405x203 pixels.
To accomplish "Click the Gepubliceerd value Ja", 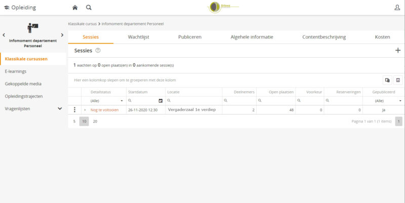I will (x=384, y=110).
